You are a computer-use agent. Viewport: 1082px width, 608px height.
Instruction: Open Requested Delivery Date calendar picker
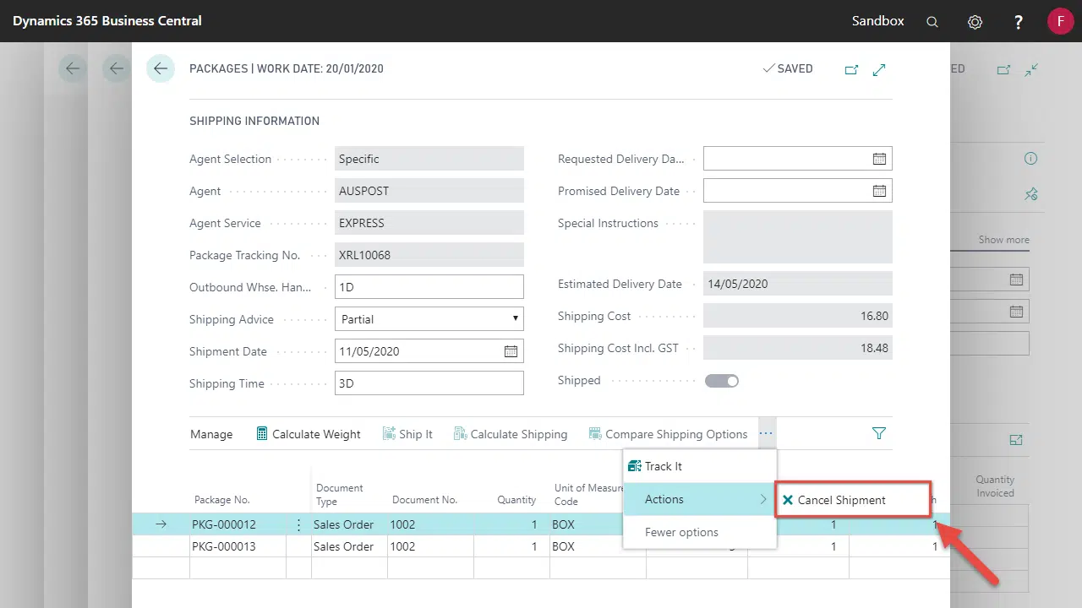(879, 159)
